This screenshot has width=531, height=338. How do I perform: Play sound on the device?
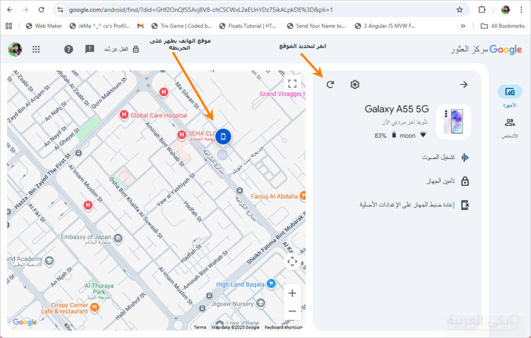click(x=445, y=157)
